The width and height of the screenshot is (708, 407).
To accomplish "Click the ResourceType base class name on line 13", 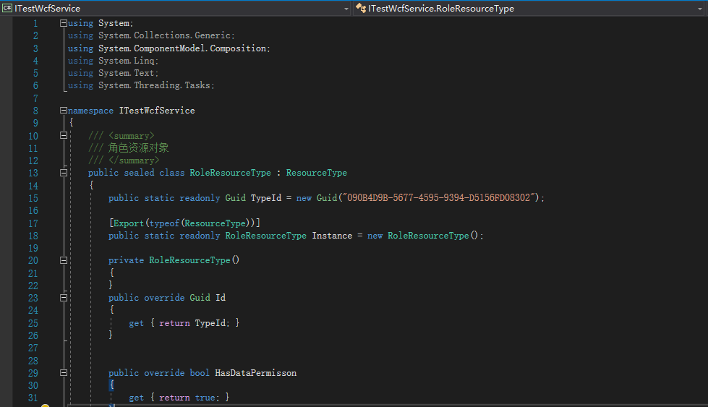I will 316,173.
